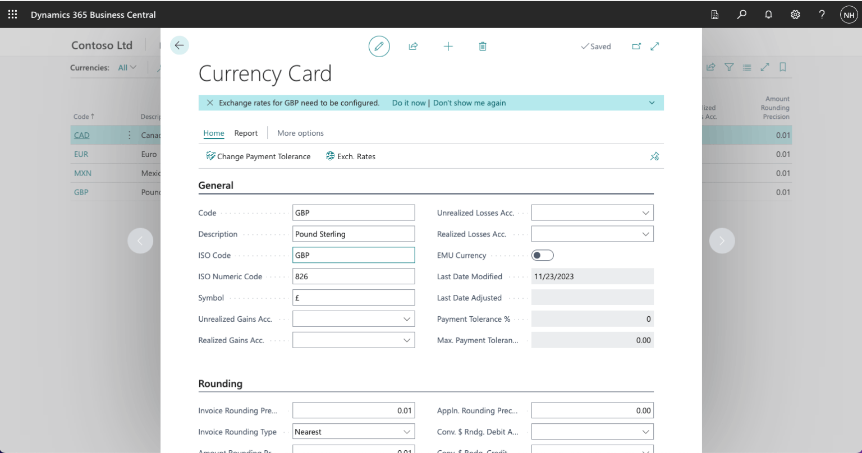Image resolution: width=862 pixels, height=453 pixels.
Task: Expand the Unrealized Gains Acc. dropdown
Action: pyautogui.click(x=407, y=319)
